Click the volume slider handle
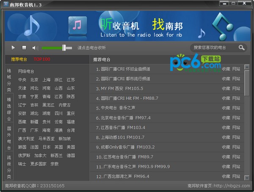The width and height of the screenshot is (254, 192). pos(64,48)
